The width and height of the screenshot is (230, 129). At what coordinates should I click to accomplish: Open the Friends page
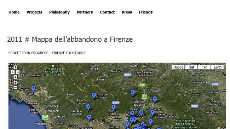click(146, 12)
